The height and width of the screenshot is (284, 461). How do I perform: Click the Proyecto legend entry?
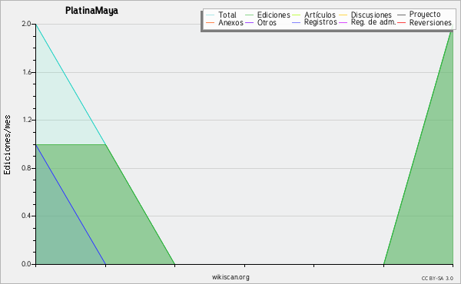point(419,14)
